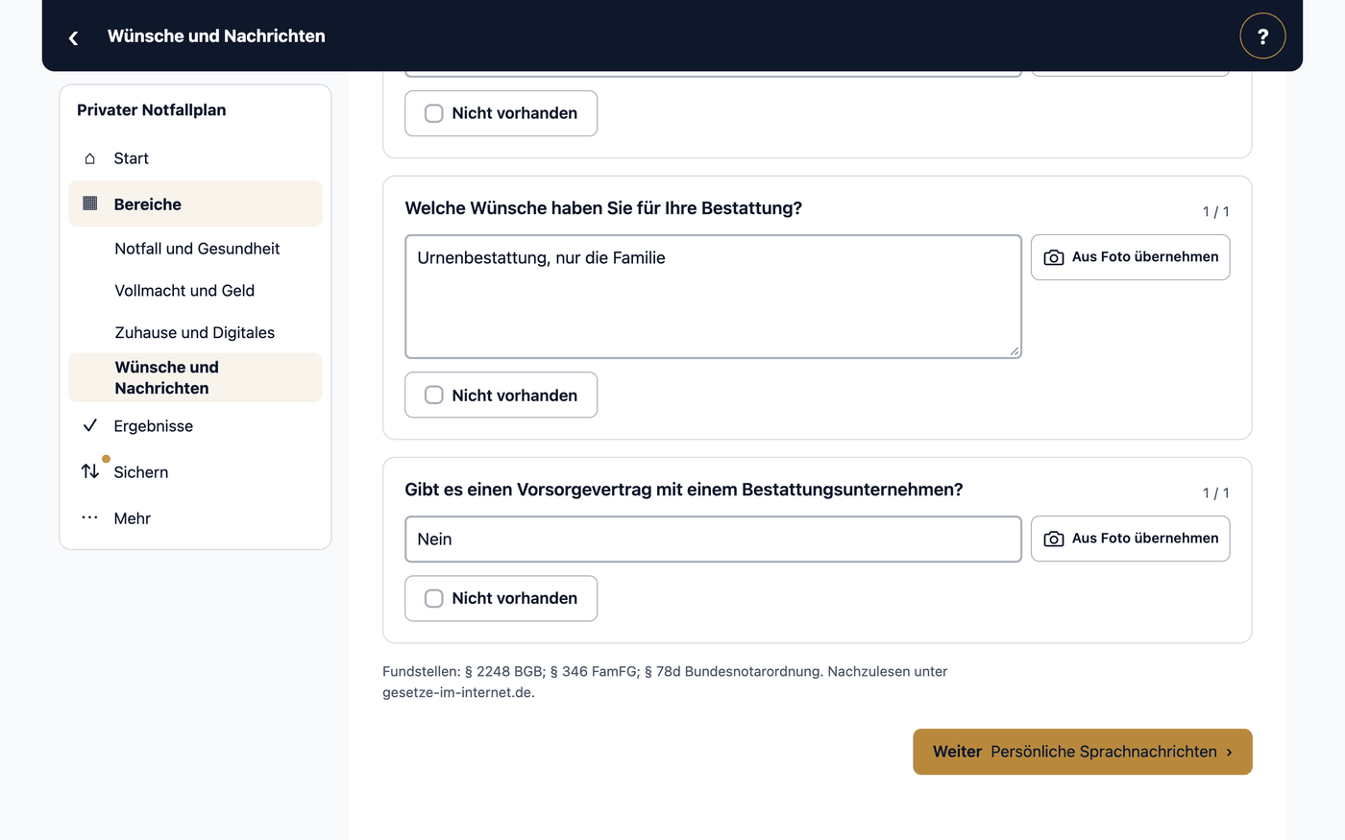Click the Vorsorgevertrag question heading
The width and height of the screenshot is (1345, 840).
coord(684,490)
